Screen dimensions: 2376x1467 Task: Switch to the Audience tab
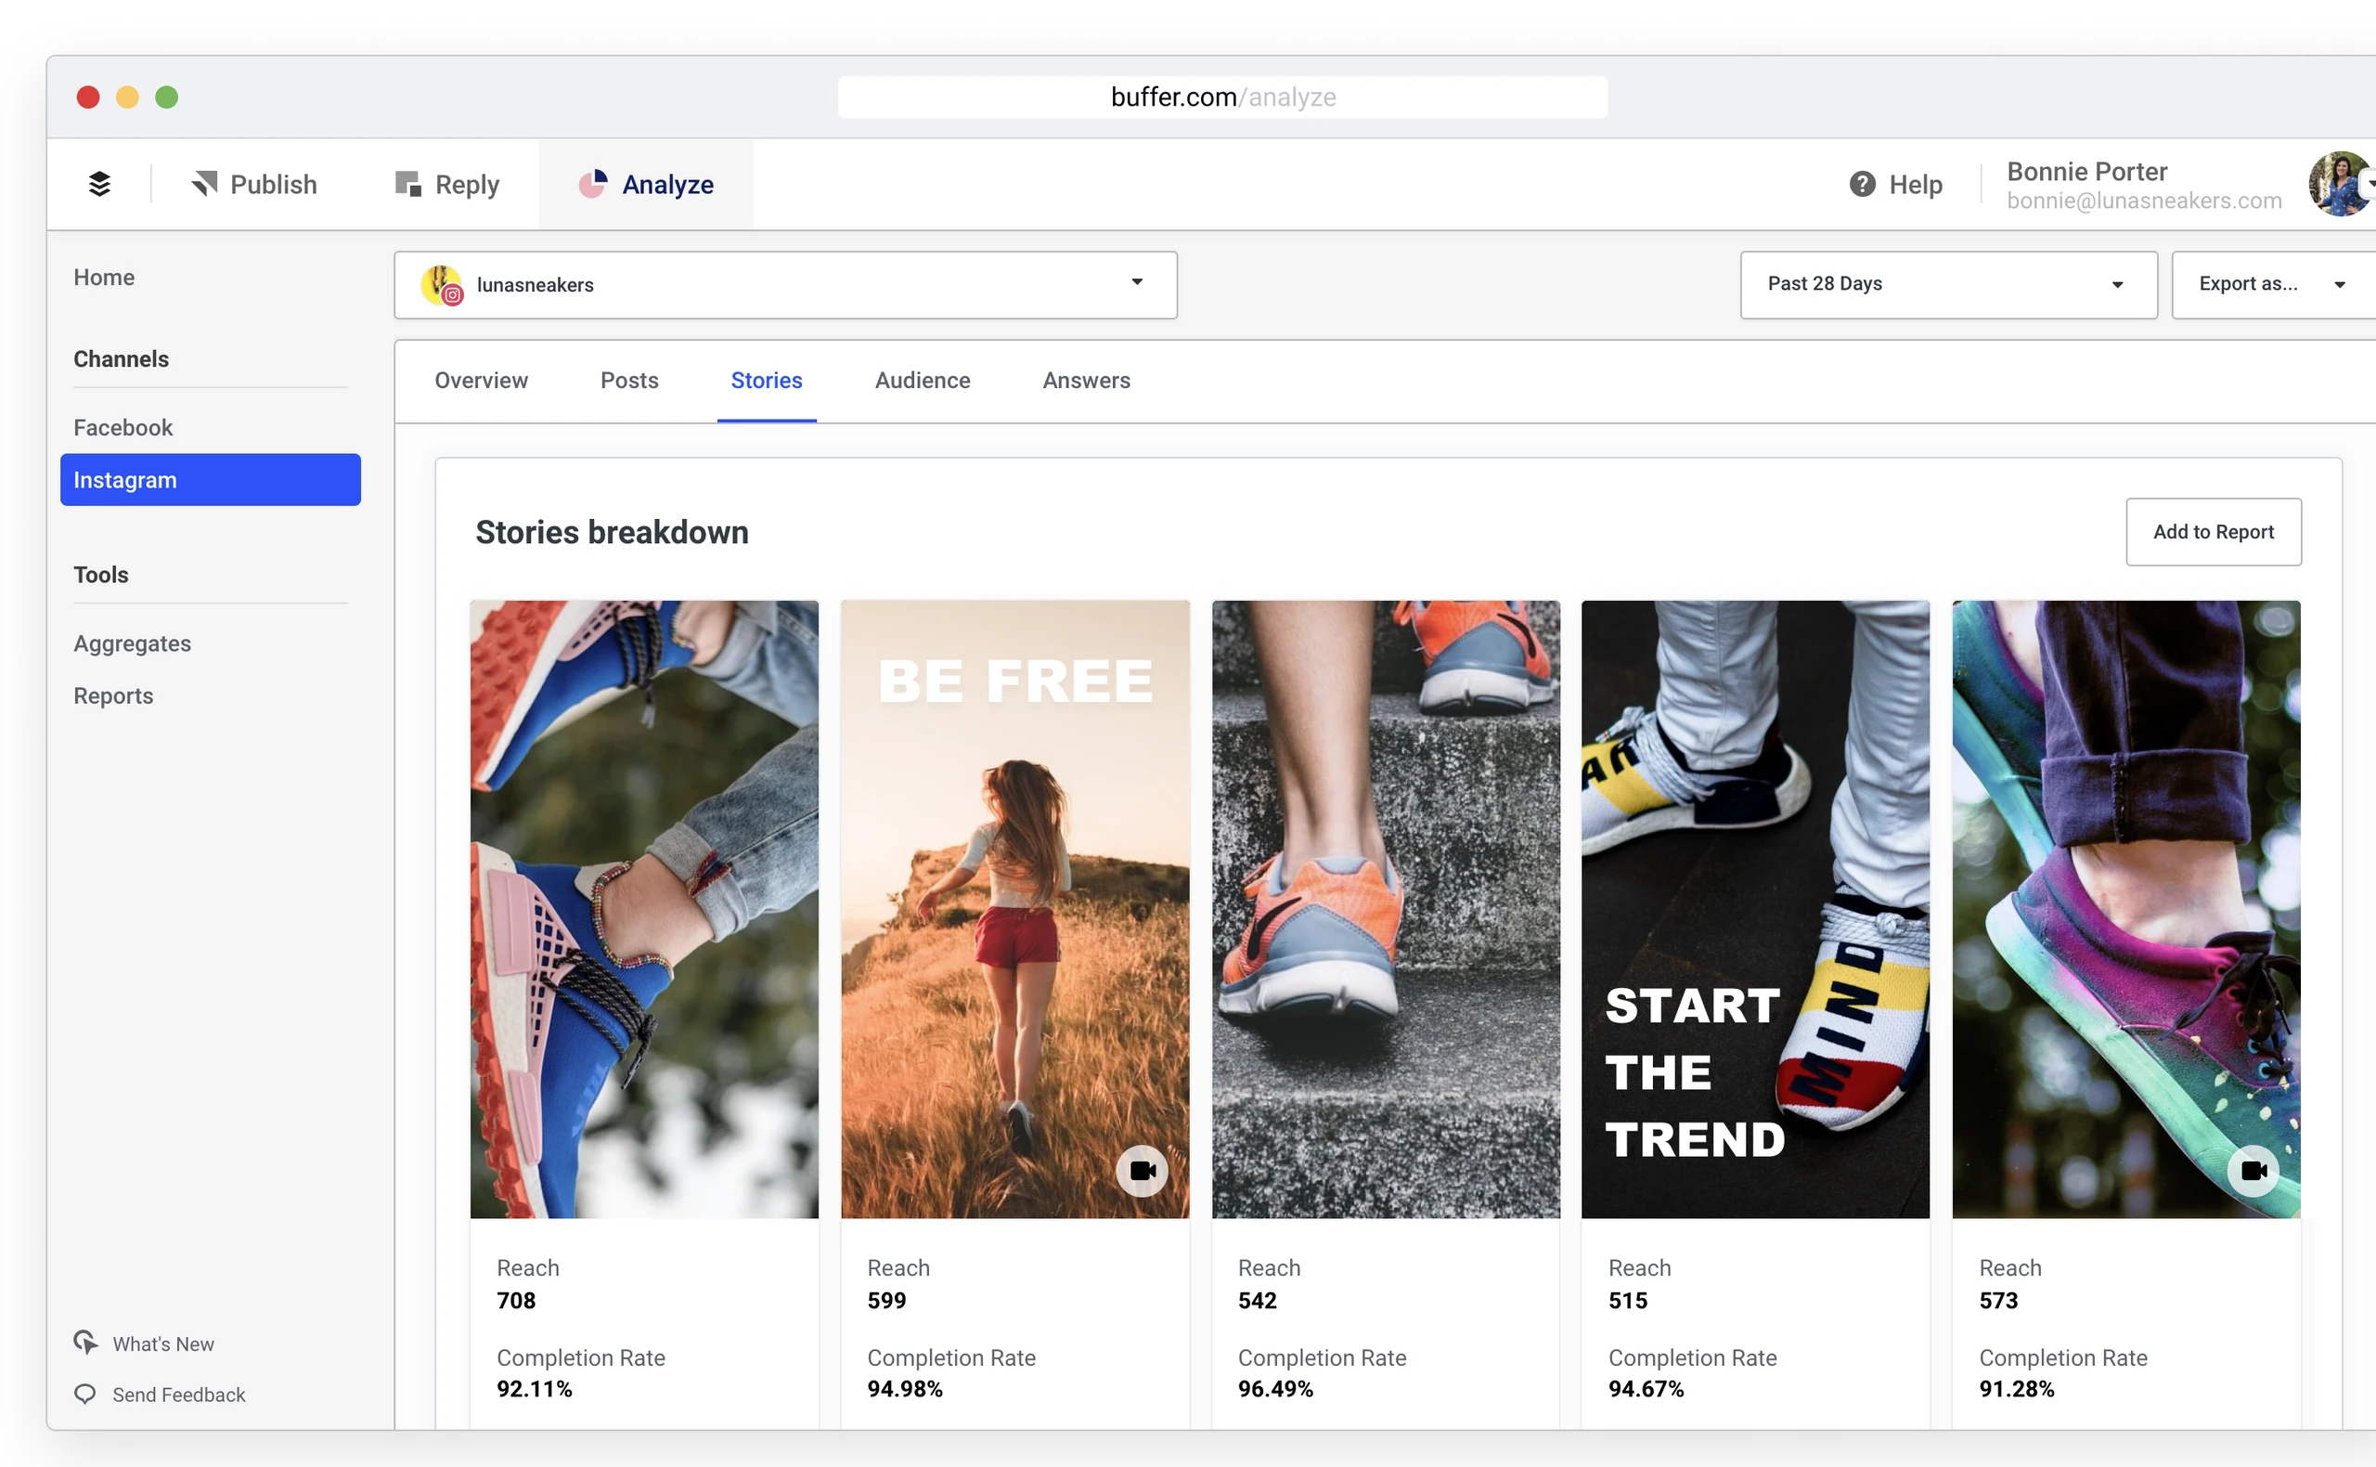[923, 381]
